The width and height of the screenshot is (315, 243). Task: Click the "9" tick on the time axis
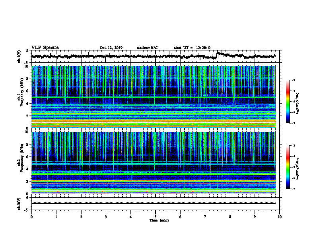click(255, 217)
